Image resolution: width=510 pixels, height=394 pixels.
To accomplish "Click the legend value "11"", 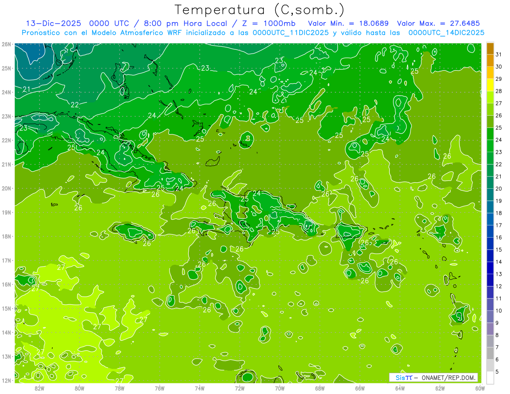I will click(x=499, y=298).
